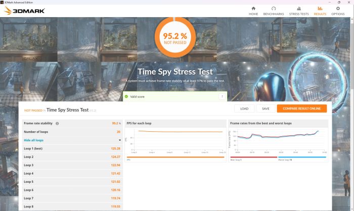Collapse loops with the Hide all loops arrow
Image resolution: width=354 pixels, height=211 pixels.
click(x=120, y=140)
